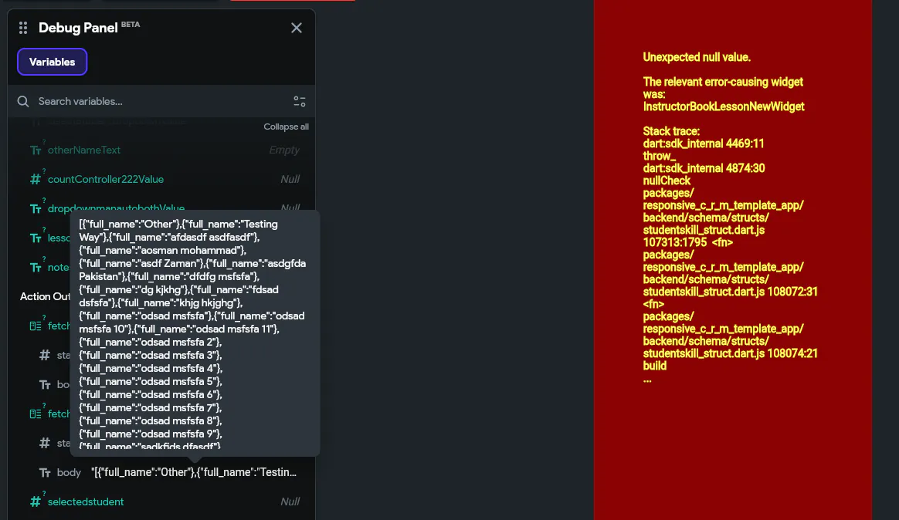Click the first fetch action output icon
This screenshot has height=520, width=899.
(36, 326)
